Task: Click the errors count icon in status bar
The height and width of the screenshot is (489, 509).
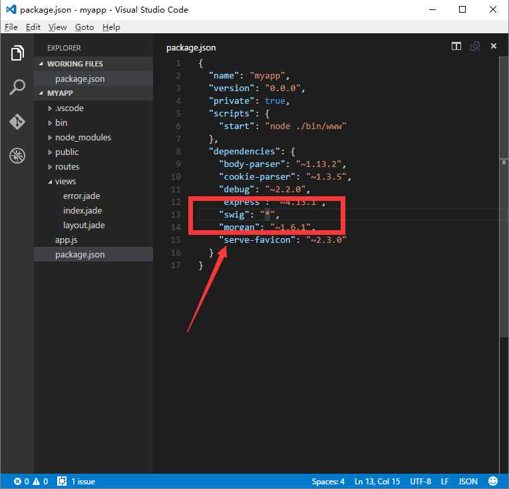Action: point(18,481)
